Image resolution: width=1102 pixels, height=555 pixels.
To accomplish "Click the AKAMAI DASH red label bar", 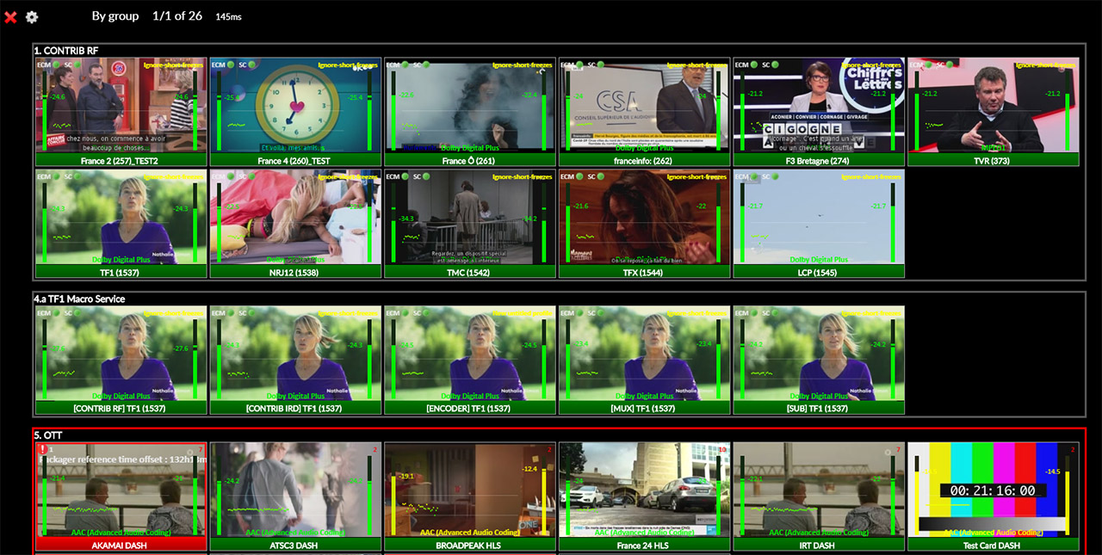I will point(121,545).
